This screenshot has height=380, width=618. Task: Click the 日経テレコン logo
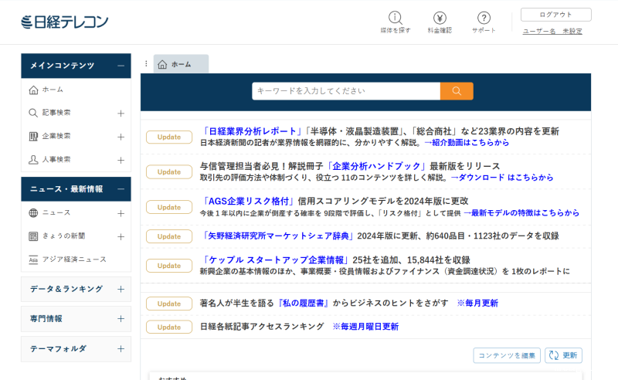65,22
